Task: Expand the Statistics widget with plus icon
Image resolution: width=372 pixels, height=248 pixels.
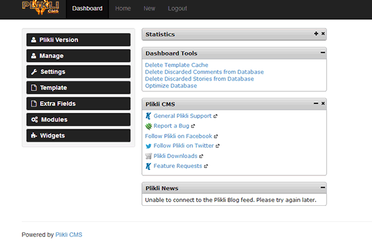Action: 316,33
